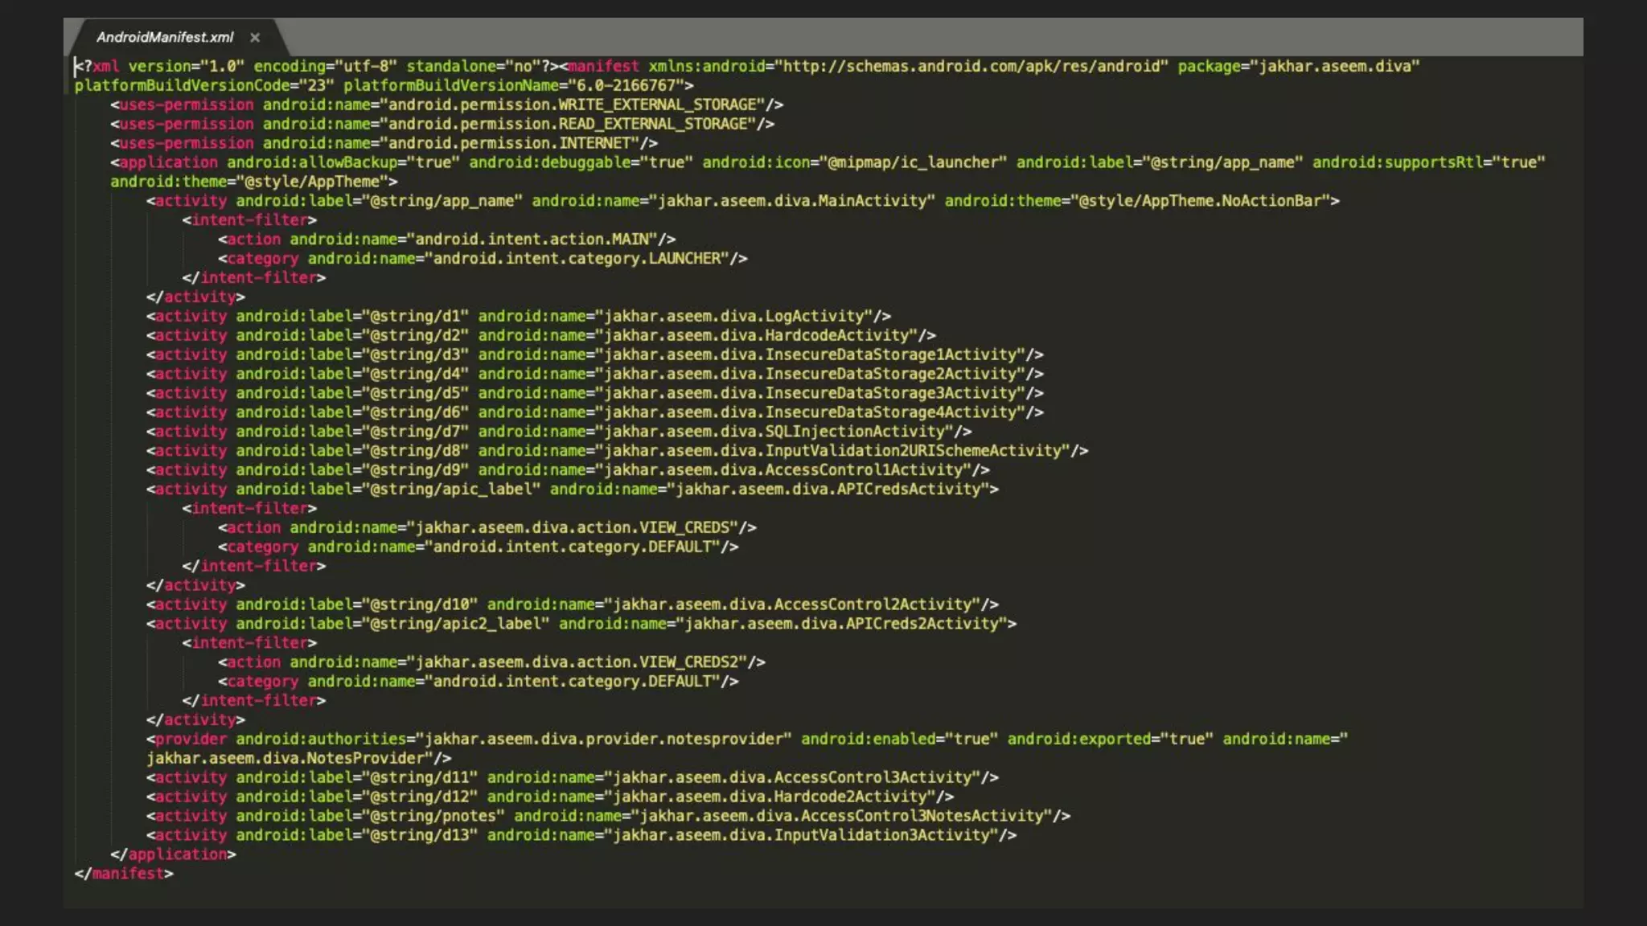The height and width of the screenshot is (926, 1647).
Task: Click the READ_EXTERNAL_STORAGE permission line
Action: (655, 124)
